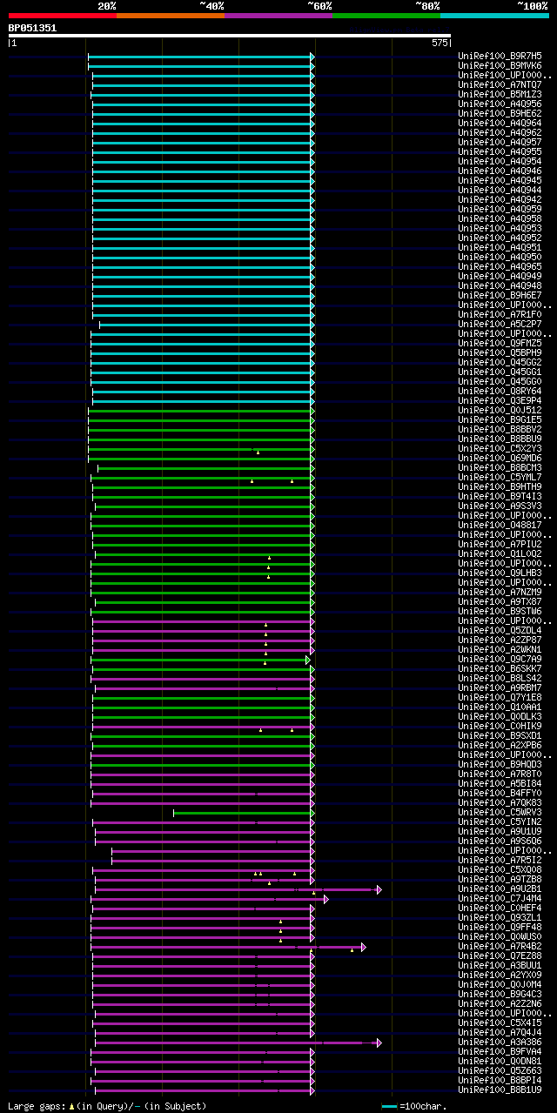Select label UniRef100_Q5BPH9

499,353
